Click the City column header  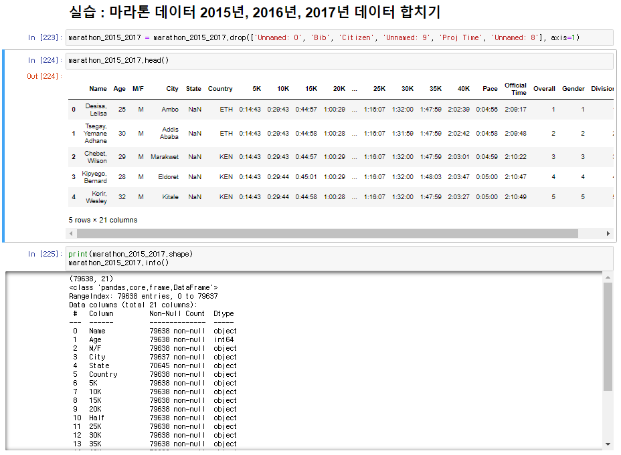tap(172, 89)
